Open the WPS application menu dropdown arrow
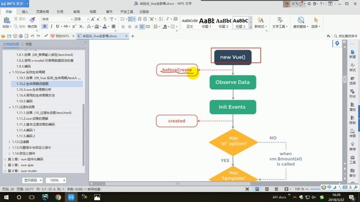360x202 pixels. click(27, 4)
